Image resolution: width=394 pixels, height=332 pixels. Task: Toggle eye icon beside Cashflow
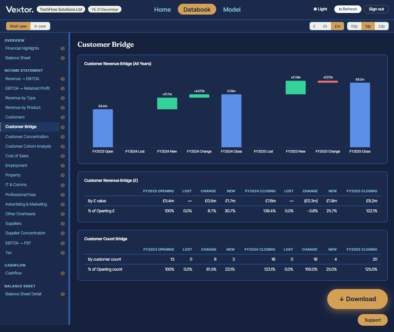pos(63,273)
